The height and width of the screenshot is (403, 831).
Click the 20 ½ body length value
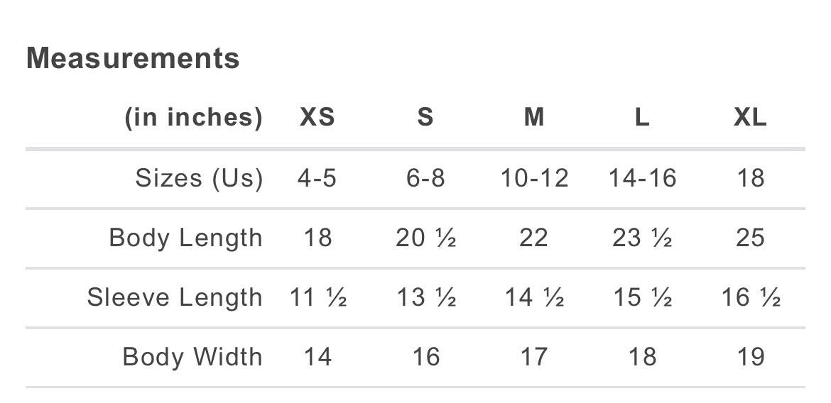coord(425,238)
